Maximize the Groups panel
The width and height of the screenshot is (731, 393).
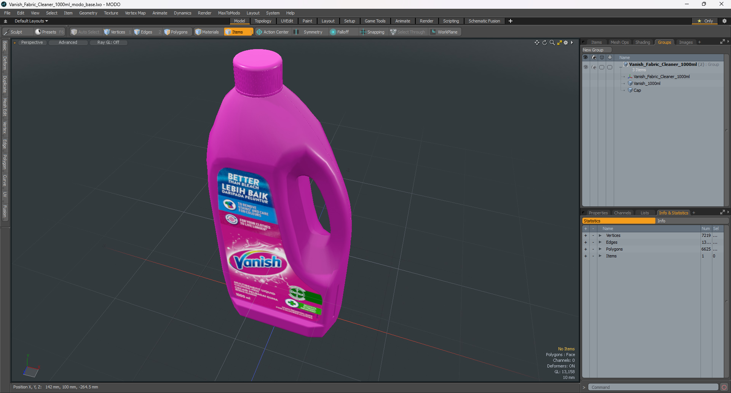pos(722,42)
